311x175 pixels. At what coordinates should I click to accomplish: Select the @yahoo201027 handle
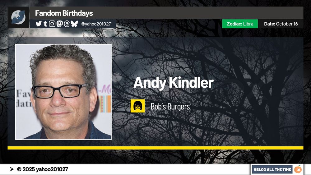(96, 24)
